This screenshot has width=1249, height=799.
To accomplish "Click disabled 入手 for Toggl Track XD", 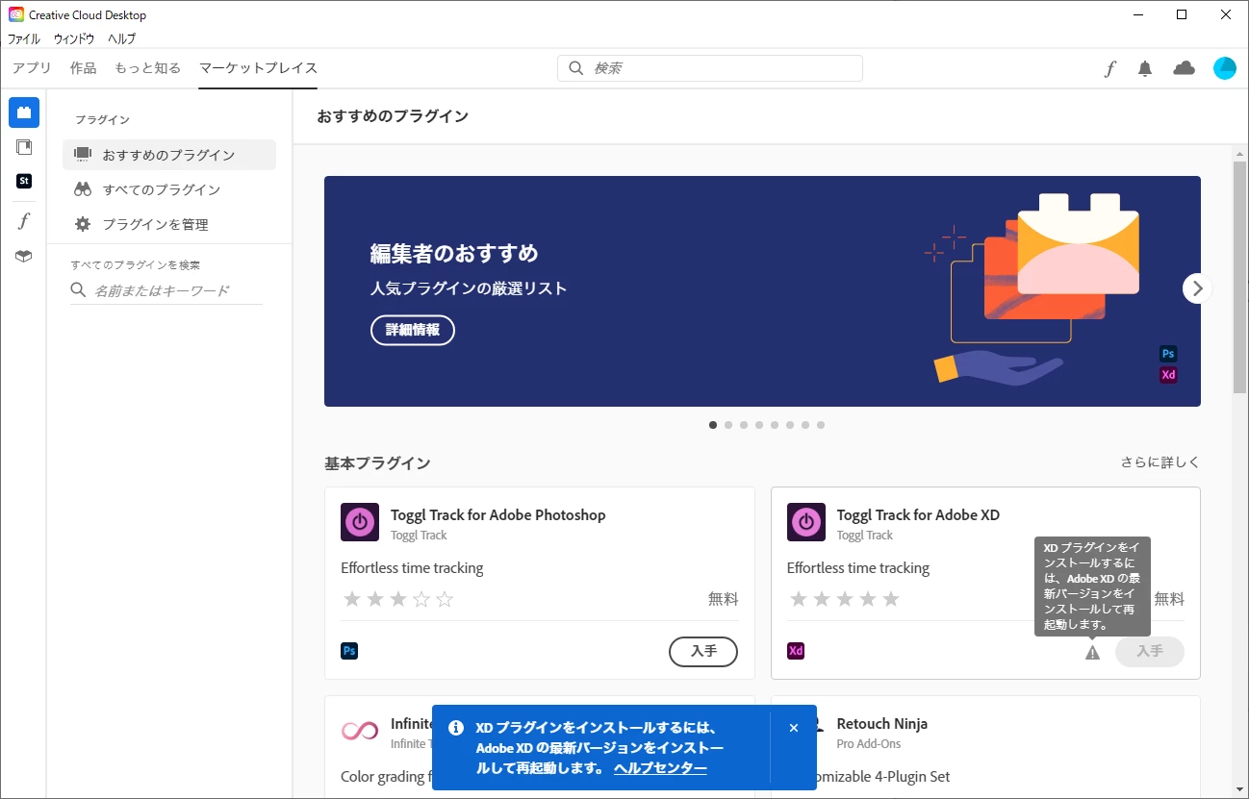I will 1150,651.
